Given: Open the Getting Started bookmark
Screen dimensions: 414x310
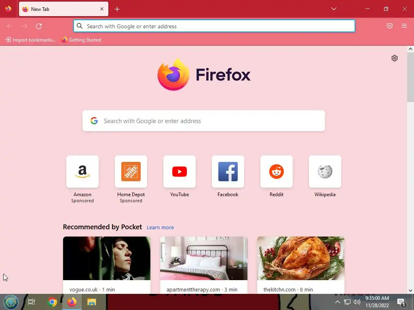Looking at the screenshot, I should click(81, 40).
